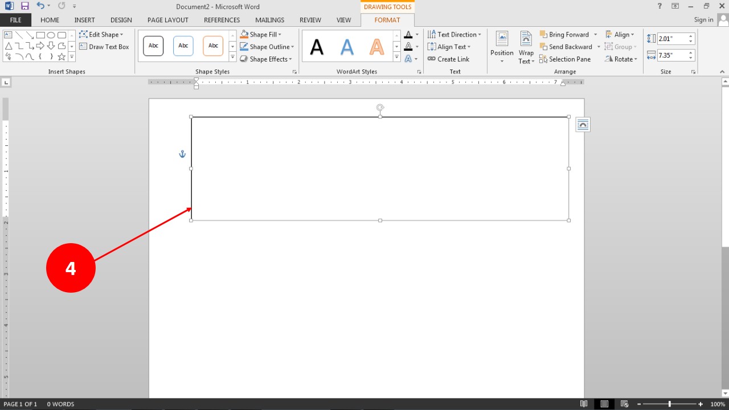Screen dimensions: 729x410
Task: Open Word Help question mark
Action: point(660,6)
